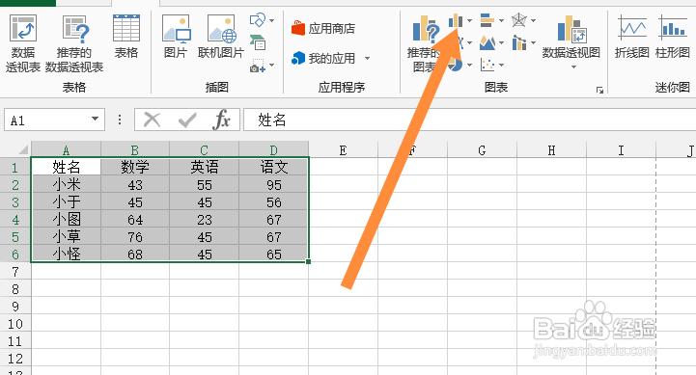Select column H header
Image resolution: width=696 pixels, height=375 pixels.
(x=552, y=149)
